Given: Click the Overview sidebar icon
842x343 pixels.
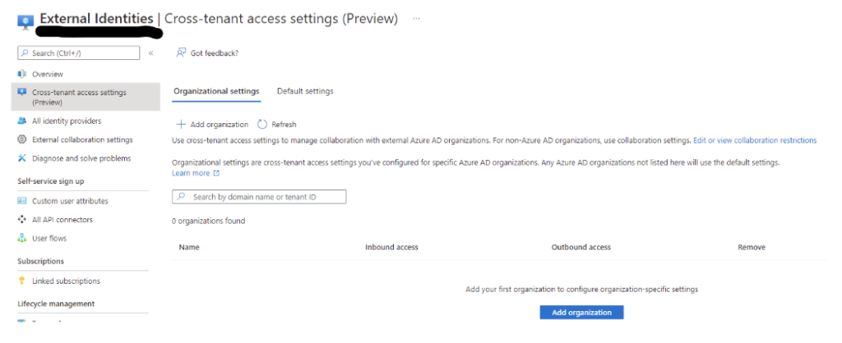Looking at the screenshot, I should tap(22, 74).
